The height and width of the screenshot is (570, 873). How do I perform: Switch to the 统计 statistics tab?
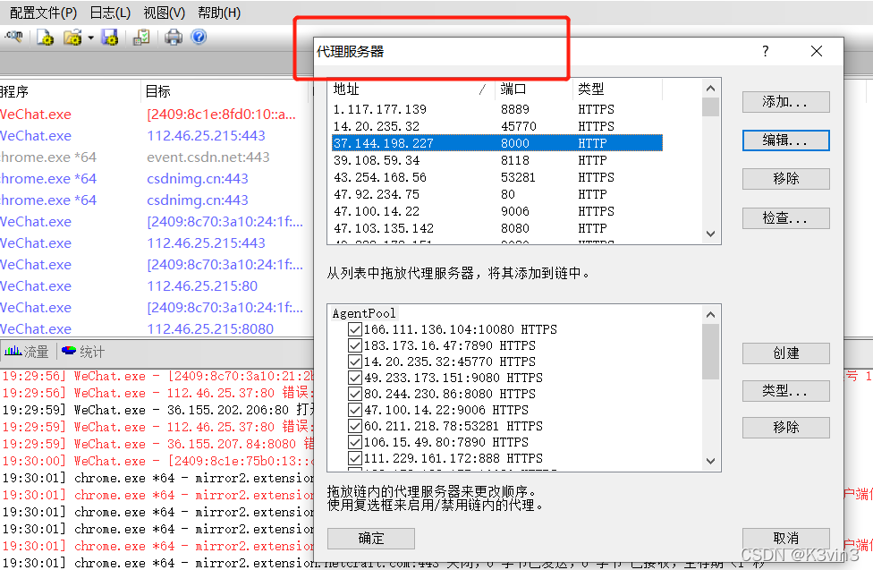83,352
